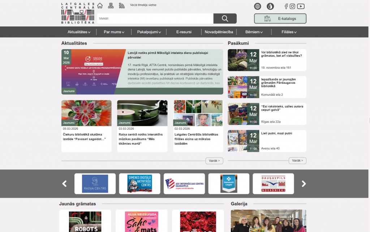Screen dimensions: 370x232
Task: Open the sitemap icon
Action: click(111, 6)
